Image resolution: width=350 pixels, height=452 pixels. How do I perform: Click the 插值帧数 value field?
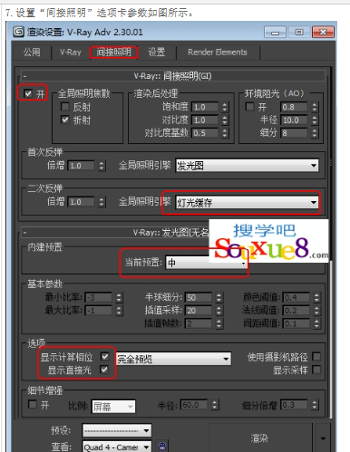click(199, 323)
